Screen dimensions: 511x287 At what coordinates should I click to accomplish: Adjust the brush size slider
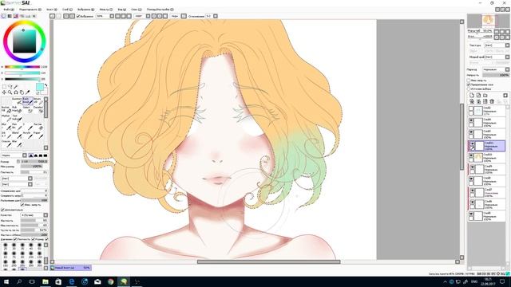pos(34,161)
